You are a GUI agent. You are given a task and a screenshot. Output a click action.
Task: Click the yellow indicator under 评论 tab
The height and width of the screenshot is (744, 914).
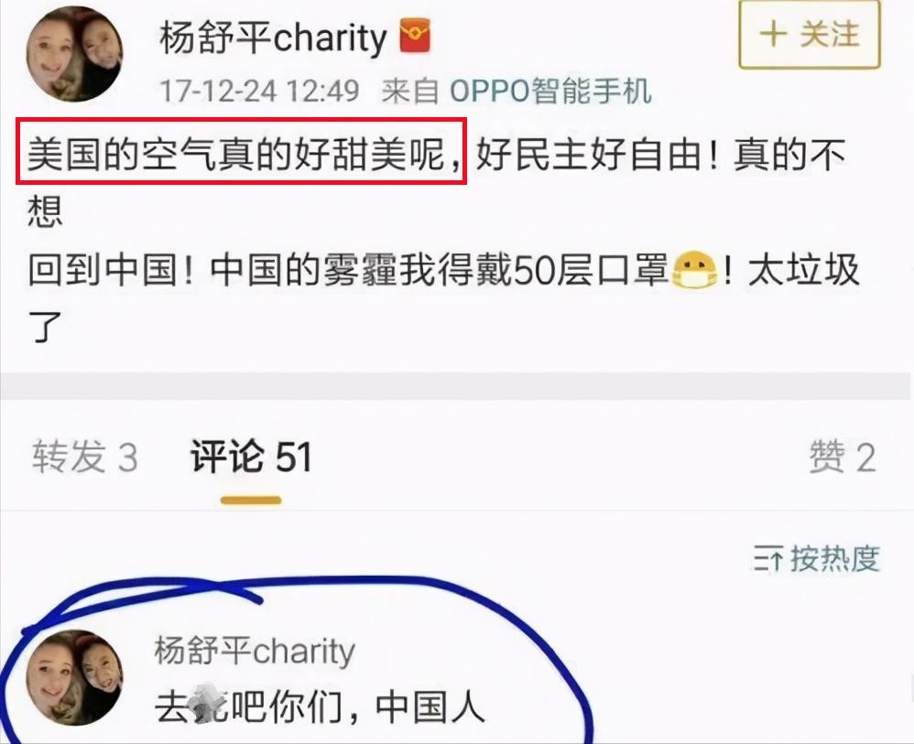pyautogui.click(x=251, y=500)
